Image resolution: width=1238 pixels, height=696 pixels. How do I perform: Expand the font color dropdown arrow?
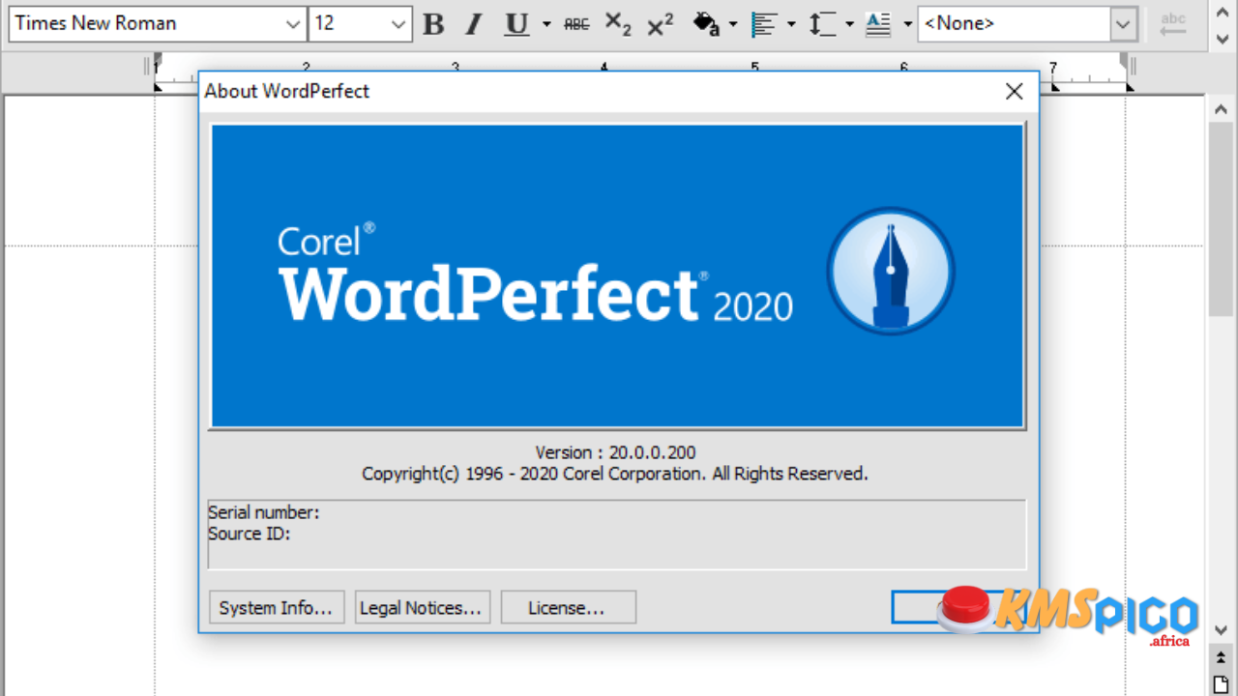click(x=732, y=24)
